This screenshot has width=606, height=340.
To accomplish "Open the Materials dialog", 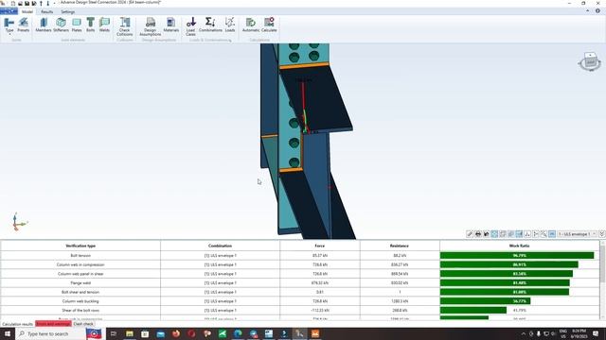I will coord(170,25).
